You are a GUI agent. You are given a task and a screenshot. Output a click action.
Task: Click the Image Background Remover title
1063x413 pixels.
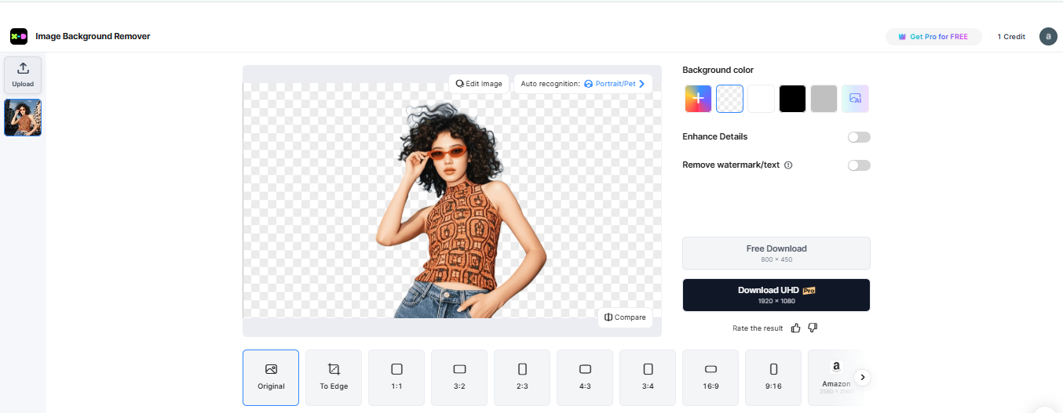click(x=93, y=37)
